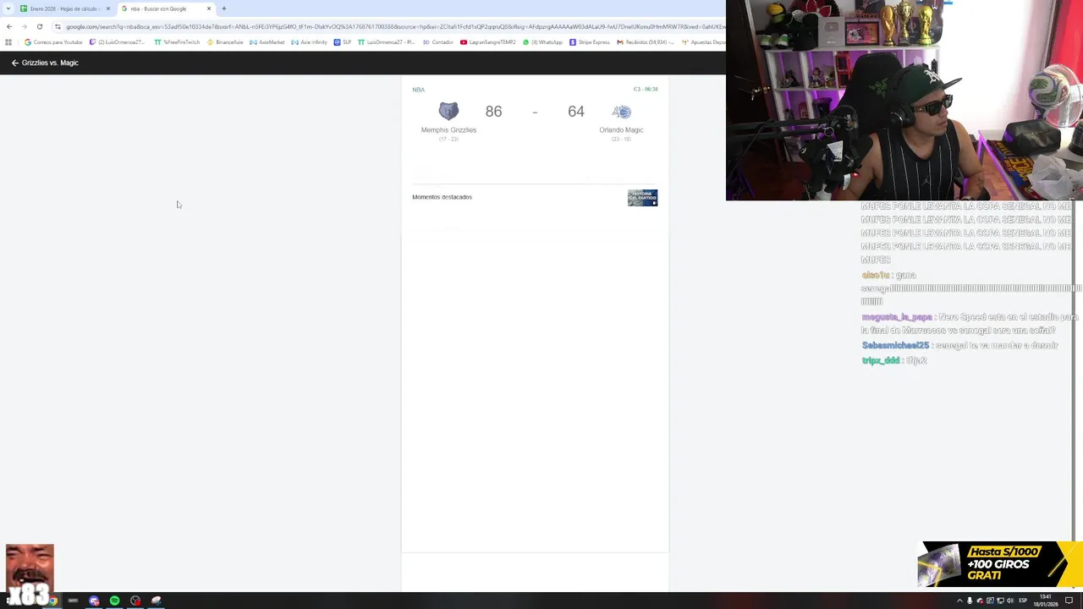1083x609 pixels.
Task: Open the Momentos destacados video thumbnail
Action: click(642, 198)
